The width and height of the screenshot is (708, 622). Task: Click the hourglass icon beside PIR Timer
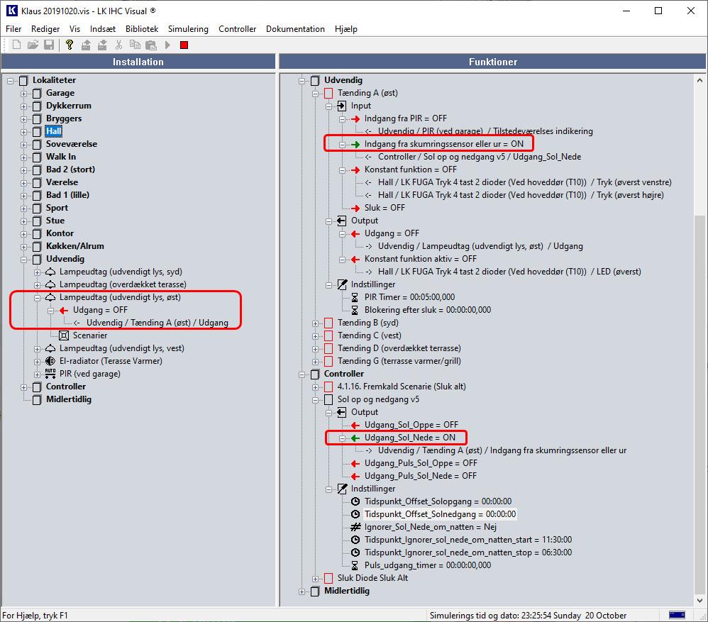tap(355, 297)
